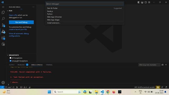Open the hamburger application menu
Viewport: 169px width, 95px height.
3,7
